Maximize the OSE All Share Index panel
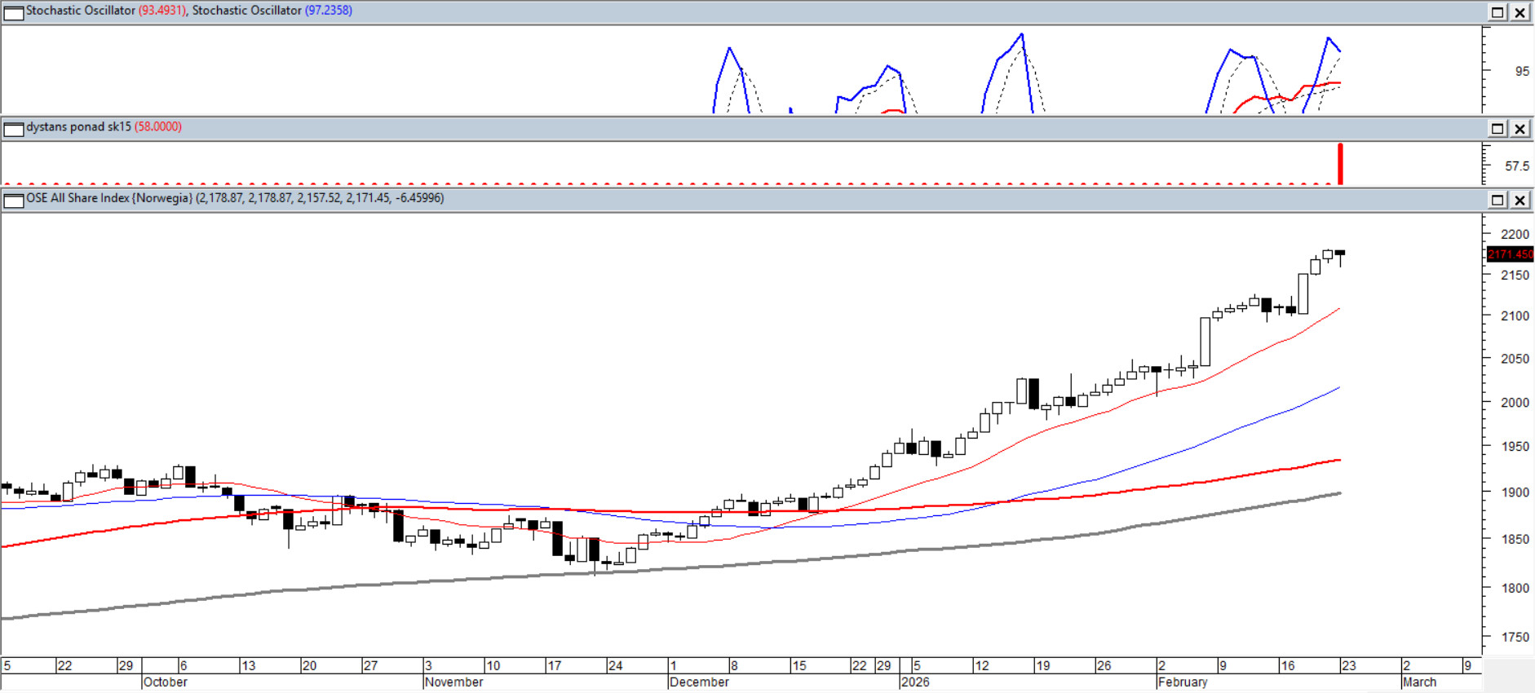 pos(1497,201)
